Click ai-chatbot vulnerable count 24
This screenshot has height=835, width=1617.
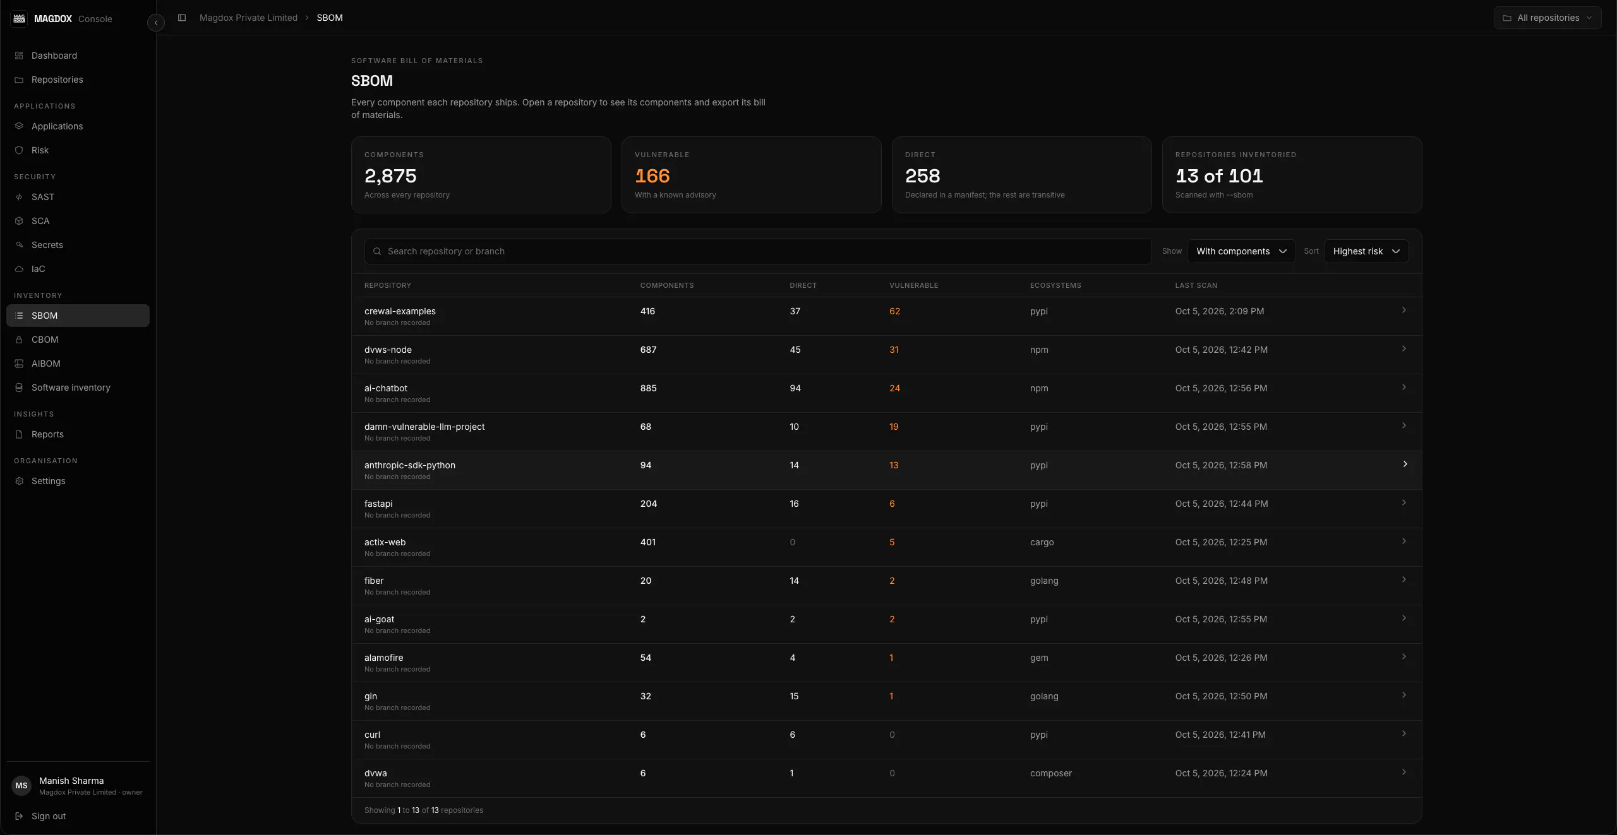(x=894, y=388)
